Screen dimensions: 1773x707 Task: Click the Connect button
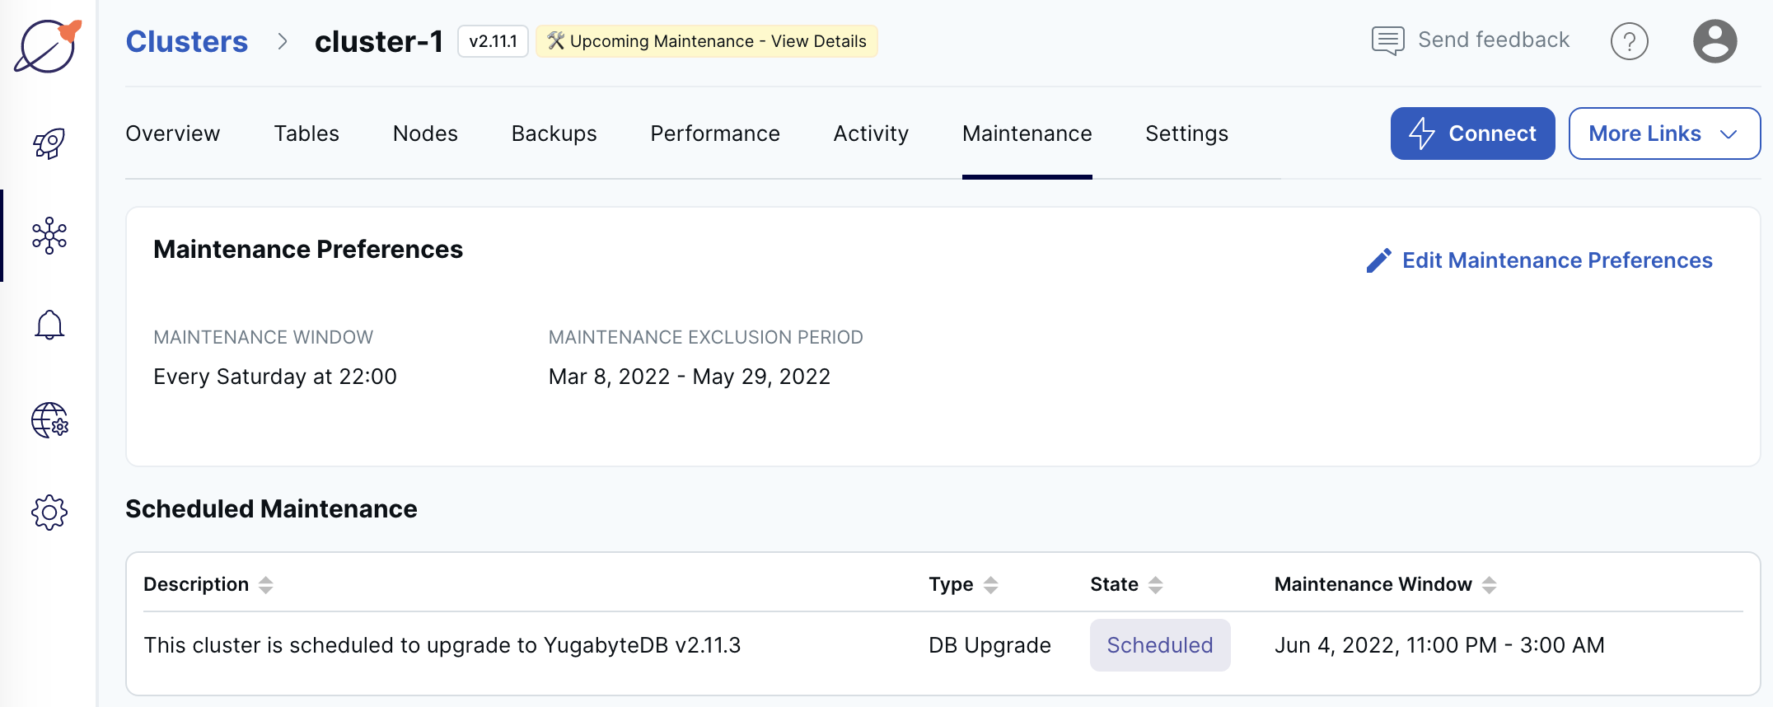(x=1472, y=133)
